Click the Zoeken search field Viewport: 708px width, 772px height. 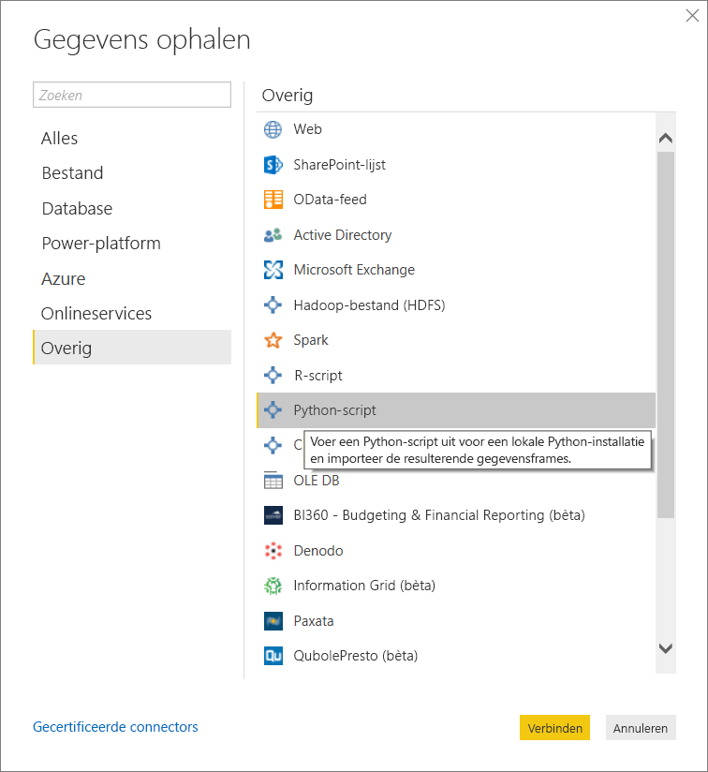click(131, 95)
